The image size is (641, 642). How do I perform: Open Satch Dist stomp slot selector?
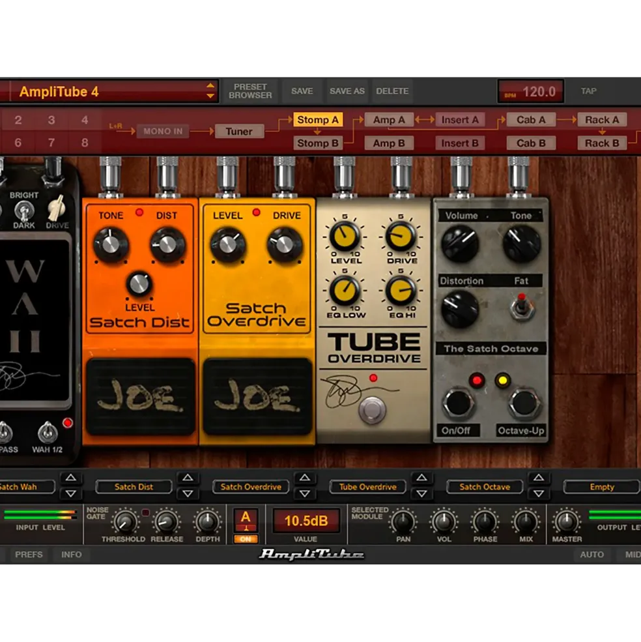coord(134,487)
